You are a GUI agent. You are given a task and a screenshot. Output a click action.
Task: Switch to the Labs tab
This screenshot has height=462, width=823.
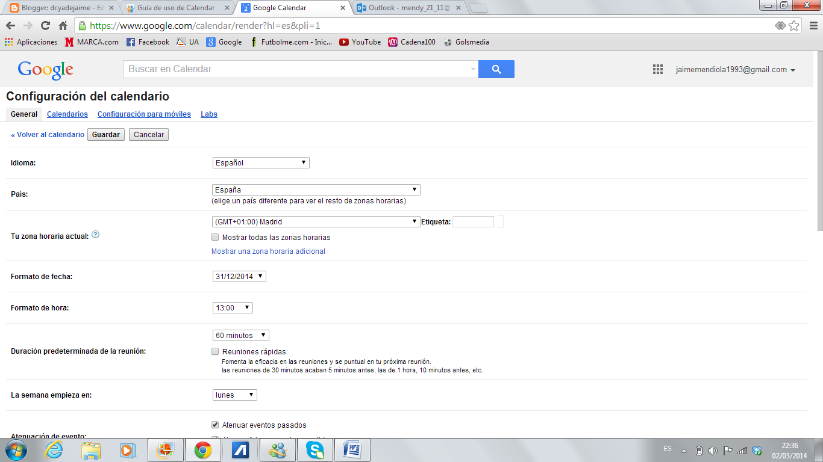pos(209,114)
